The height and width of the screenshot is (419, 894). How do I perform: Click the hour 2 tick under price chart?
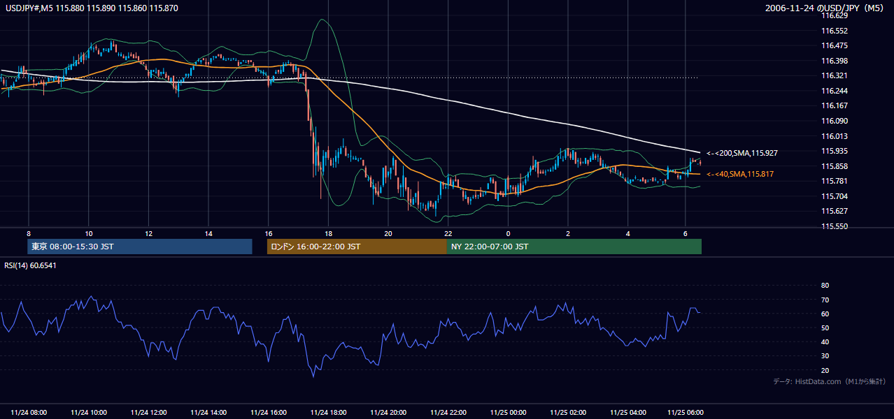pos(568,233)
